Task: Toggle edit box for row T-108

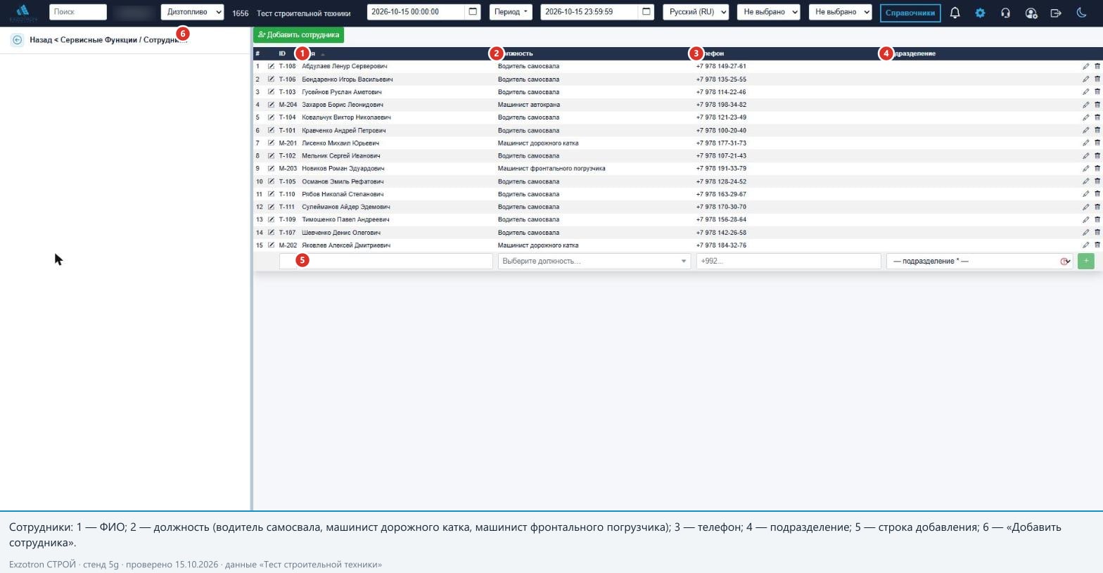Action: point(271,66)
